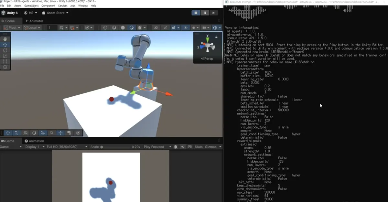Toggle scene visibility eye icon
The width and height of the screenshot is (388, 202).
tap(185, 28)
